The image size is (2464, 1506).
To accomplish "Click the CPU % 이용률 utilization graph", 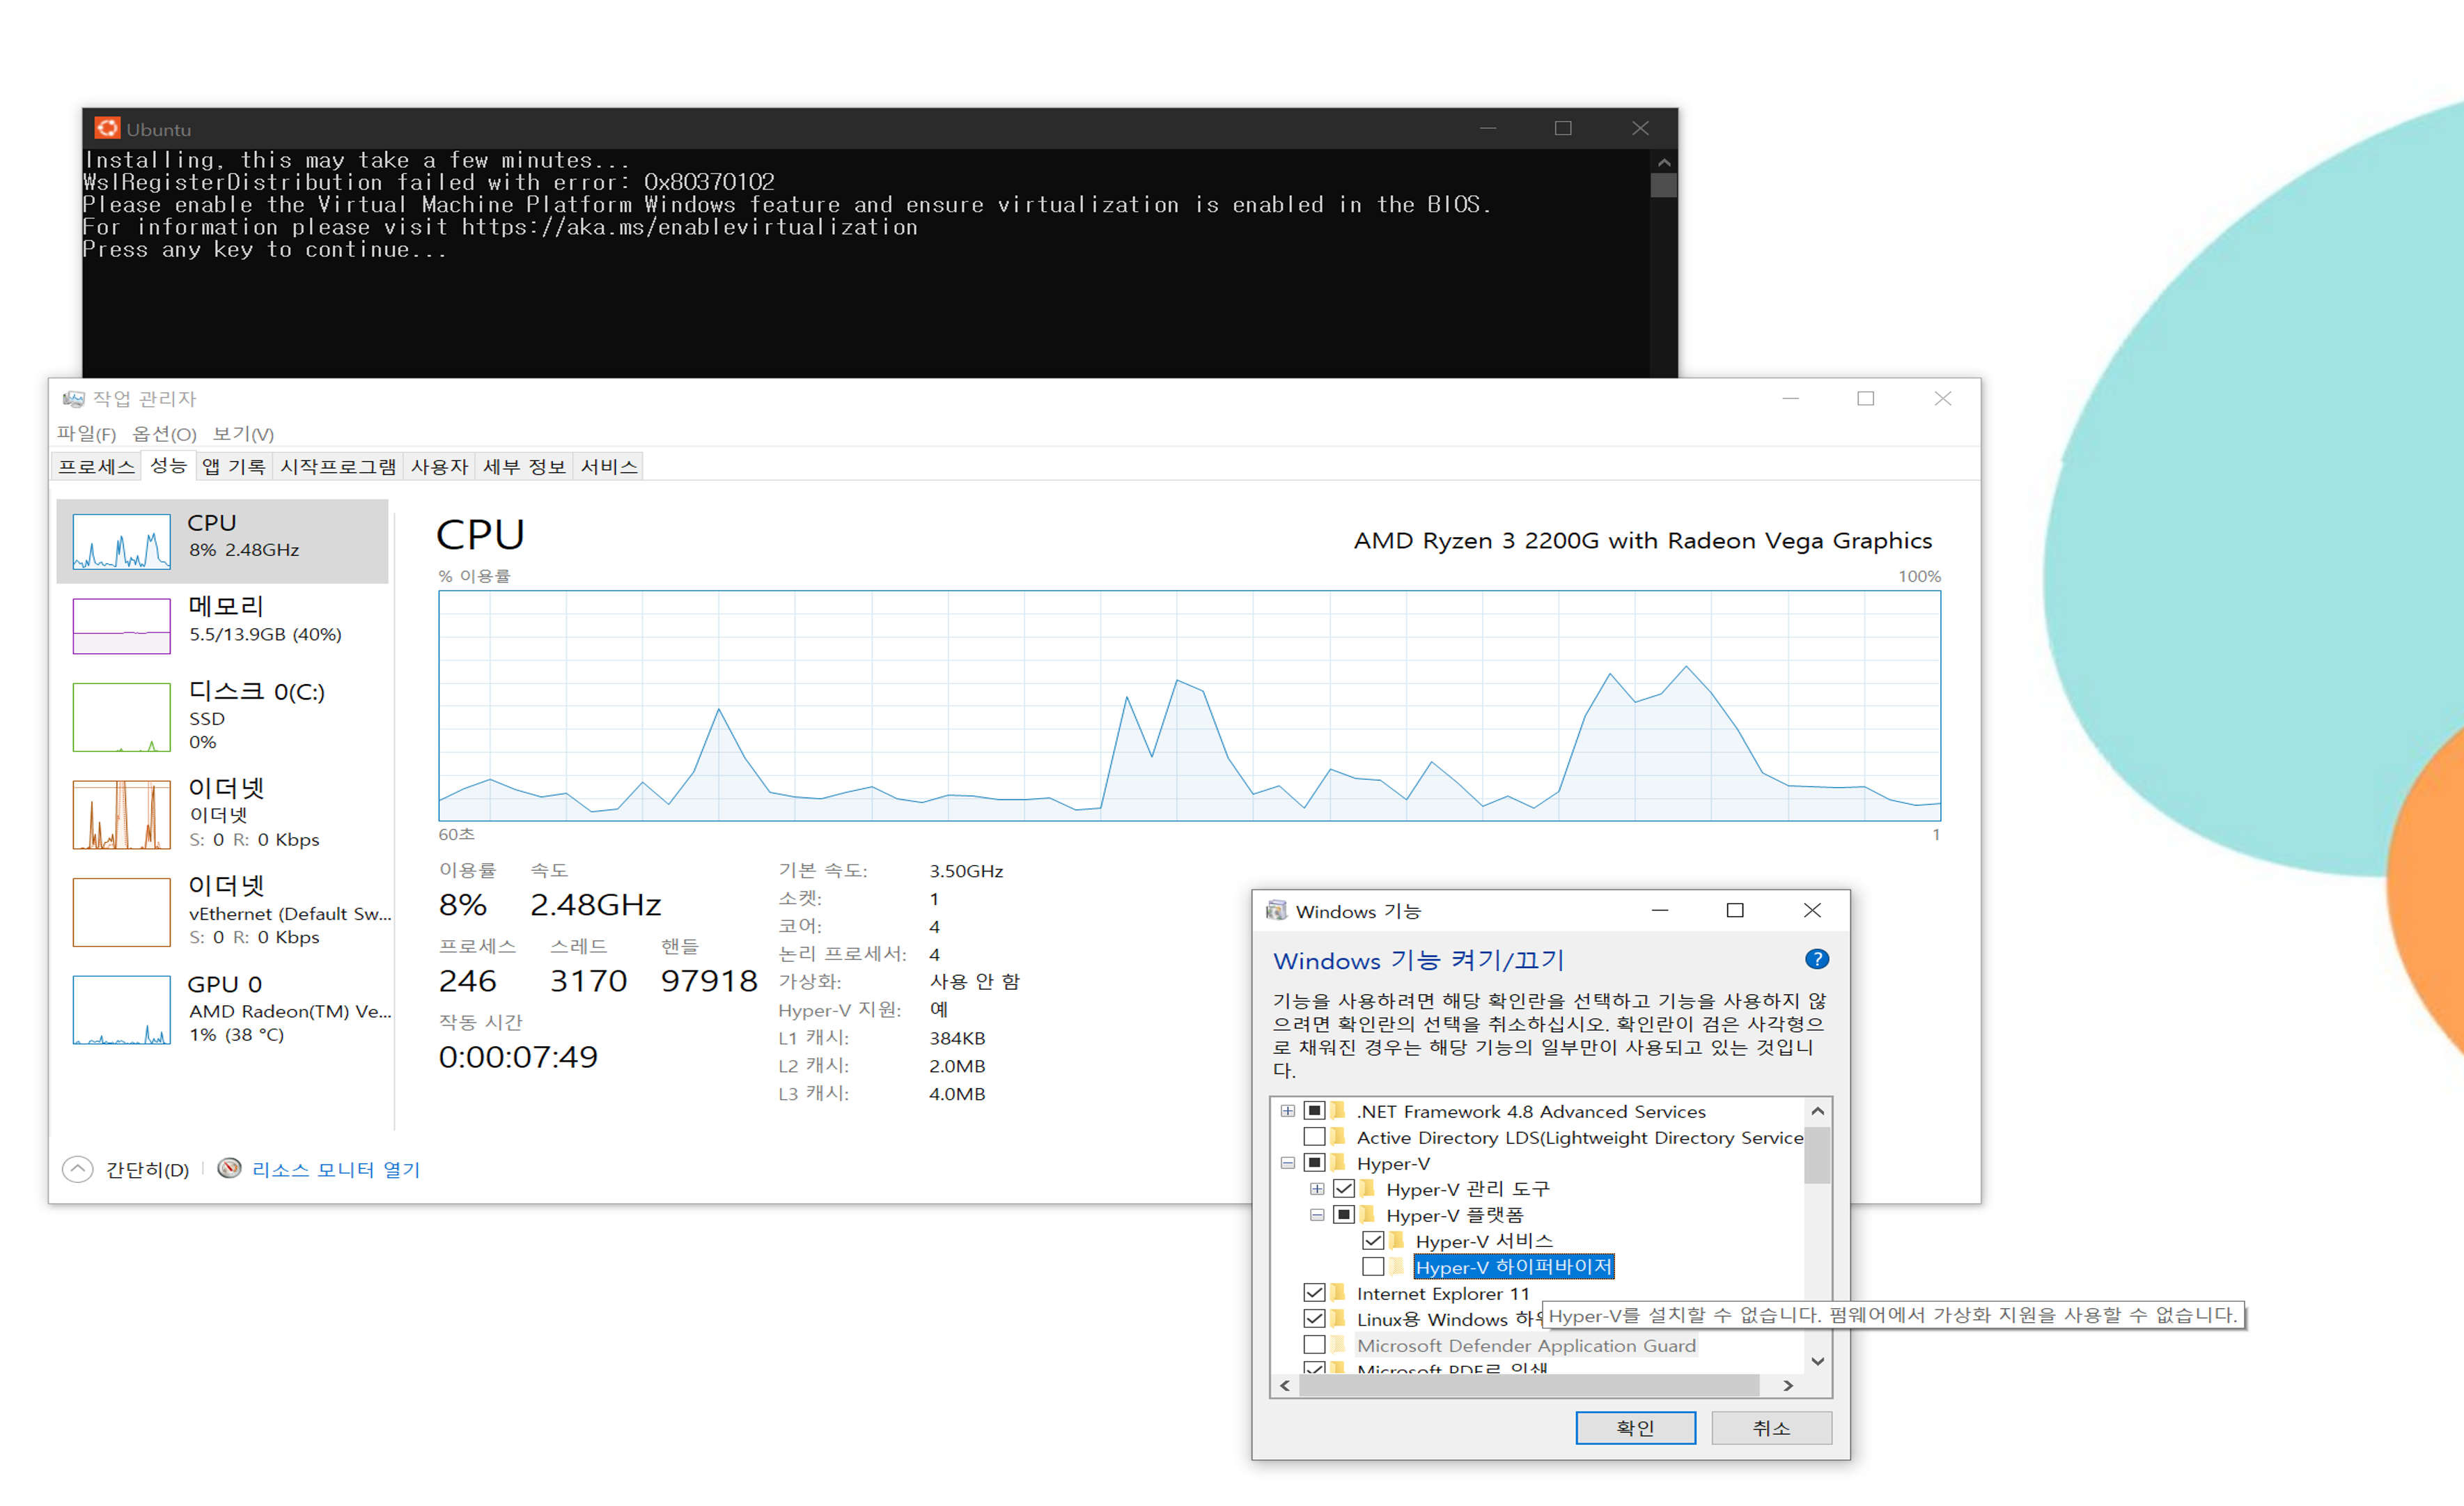I will (x=1189, y=705).
